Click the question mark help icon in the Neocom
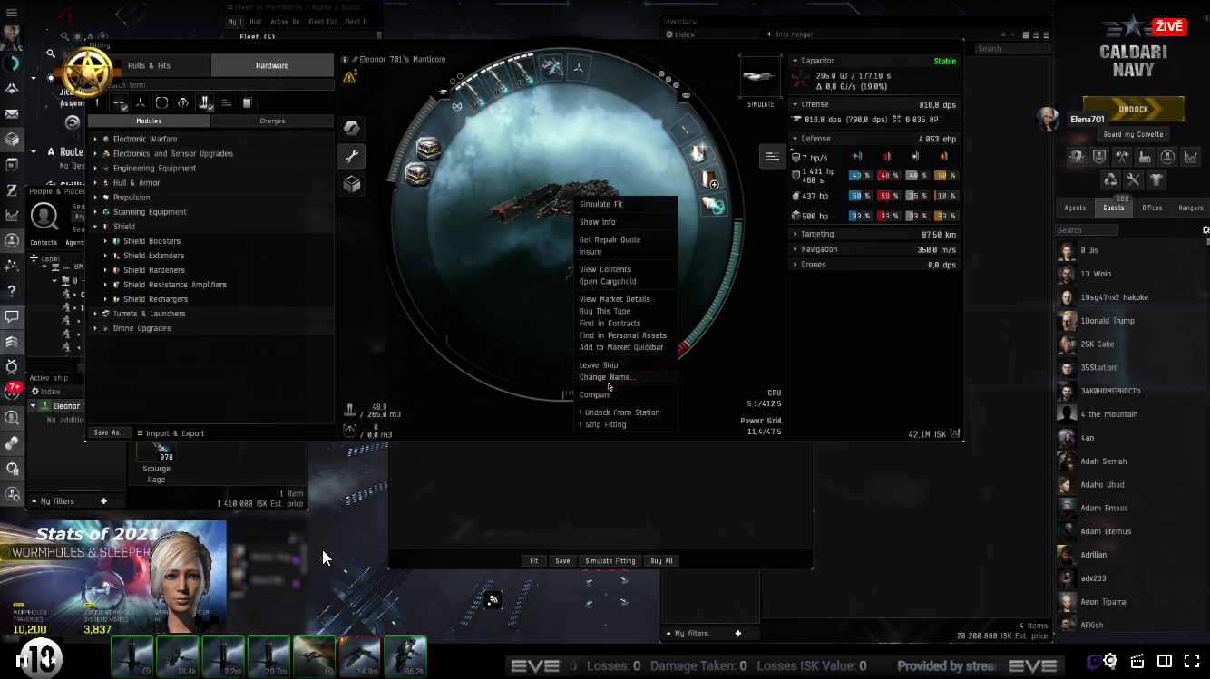Image resolution: width=1210 pixels, height=679 pixels. pos(12,291)
